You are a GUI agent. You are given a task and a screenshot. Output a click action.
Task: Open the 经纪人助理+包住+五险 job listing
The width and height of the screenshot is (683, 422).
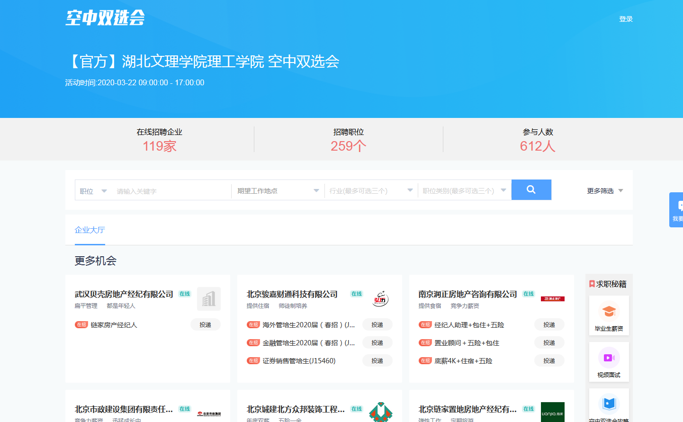[469, 325]
